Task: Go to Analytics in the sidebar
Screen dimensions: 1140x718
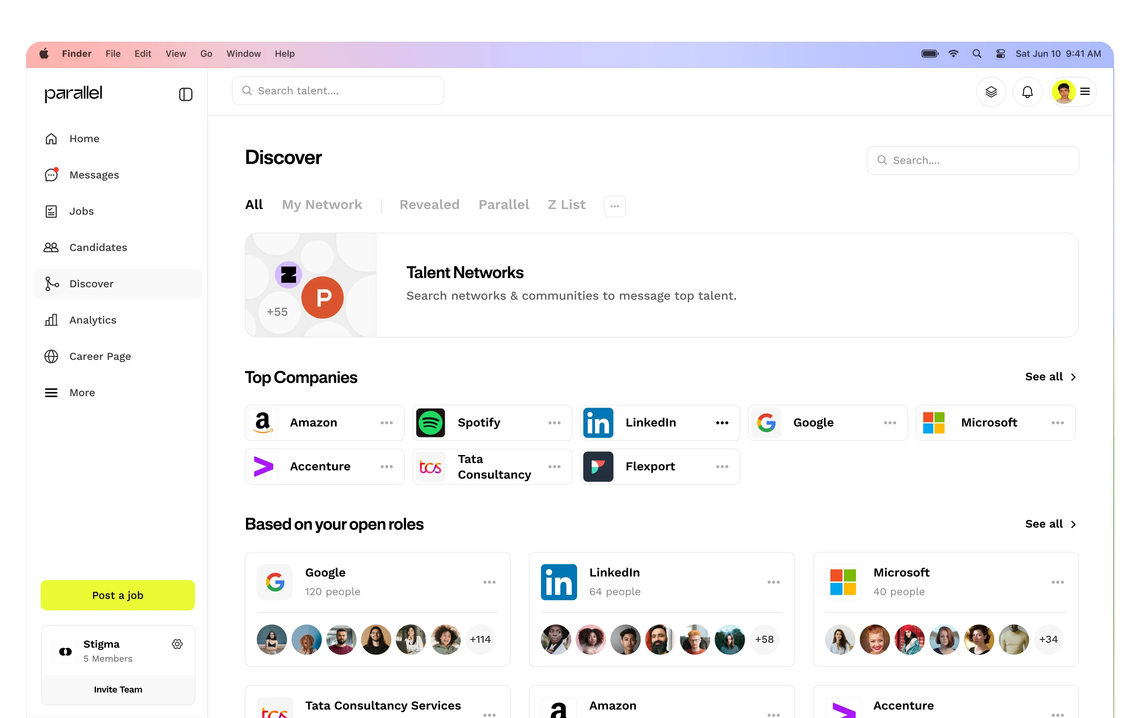Action: [92, 320]
